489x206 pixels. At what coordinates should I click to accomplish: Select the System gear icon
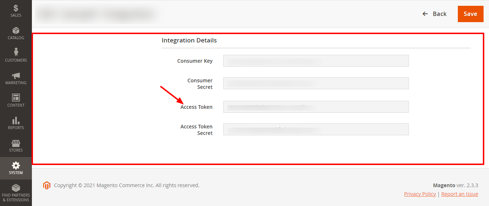click(x=16, y=166)
